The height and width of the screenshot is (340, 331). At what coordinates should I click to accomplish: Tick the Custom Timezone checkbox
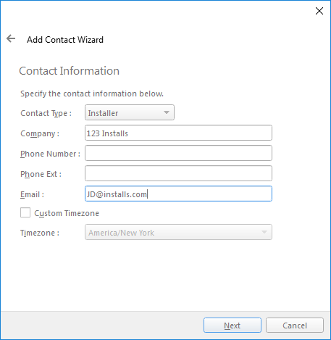click(x=25, y=212)
